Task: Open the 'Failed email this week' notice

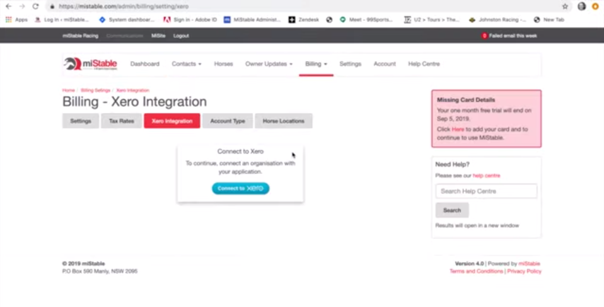Action: coord(513,36)
